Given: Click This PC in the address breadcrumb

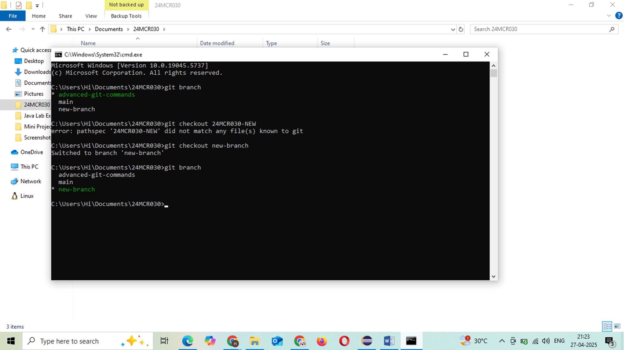Looking at the screenshot, I should 75,29.
